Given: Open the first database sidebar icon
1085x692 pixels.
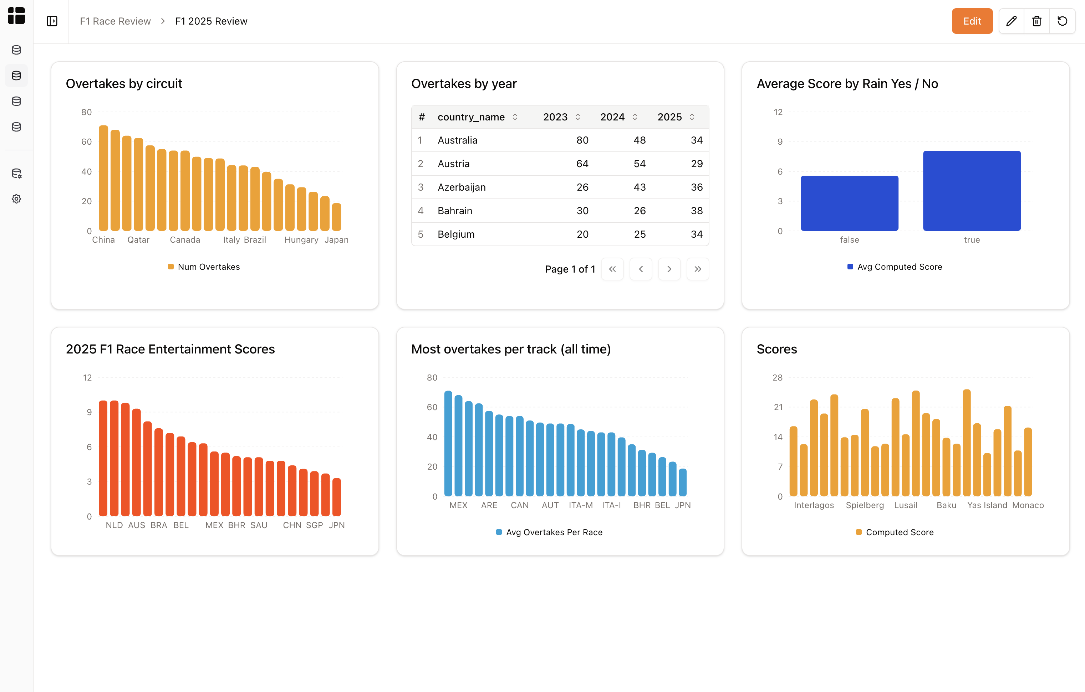Looking at the screenshot, I should 16,50.
